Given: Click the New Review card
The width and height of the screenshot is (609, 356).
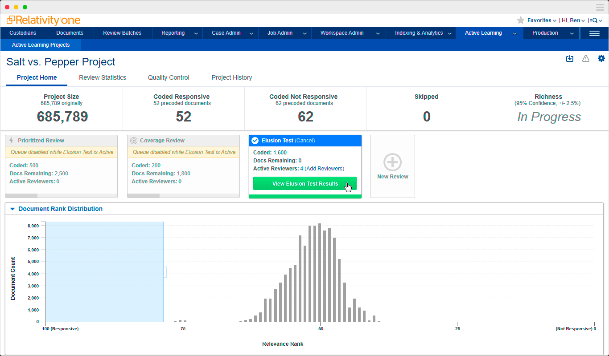Looking at the screenshot, I should click(392, 166).
